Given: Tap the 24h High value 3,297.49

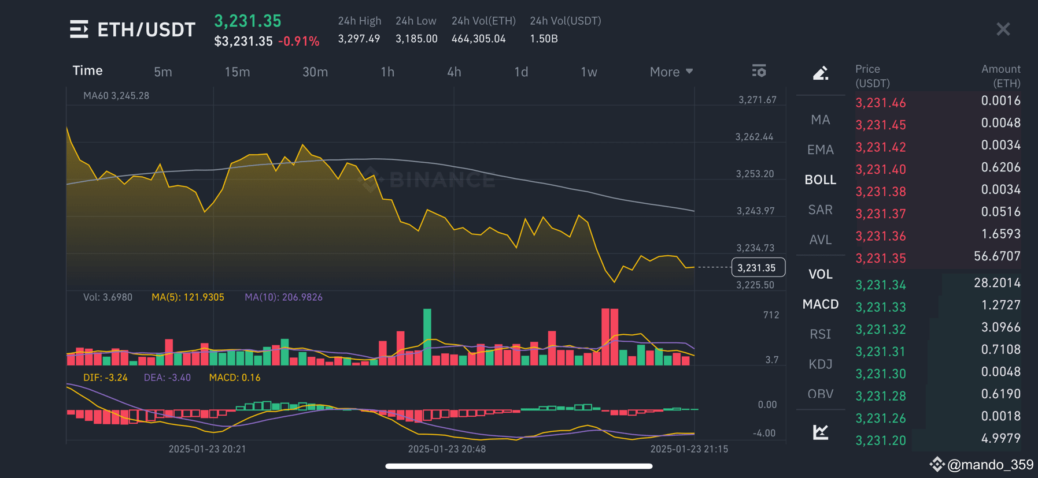Looking at the screenshot, I should pyautogui.click(x=359, y=39).
